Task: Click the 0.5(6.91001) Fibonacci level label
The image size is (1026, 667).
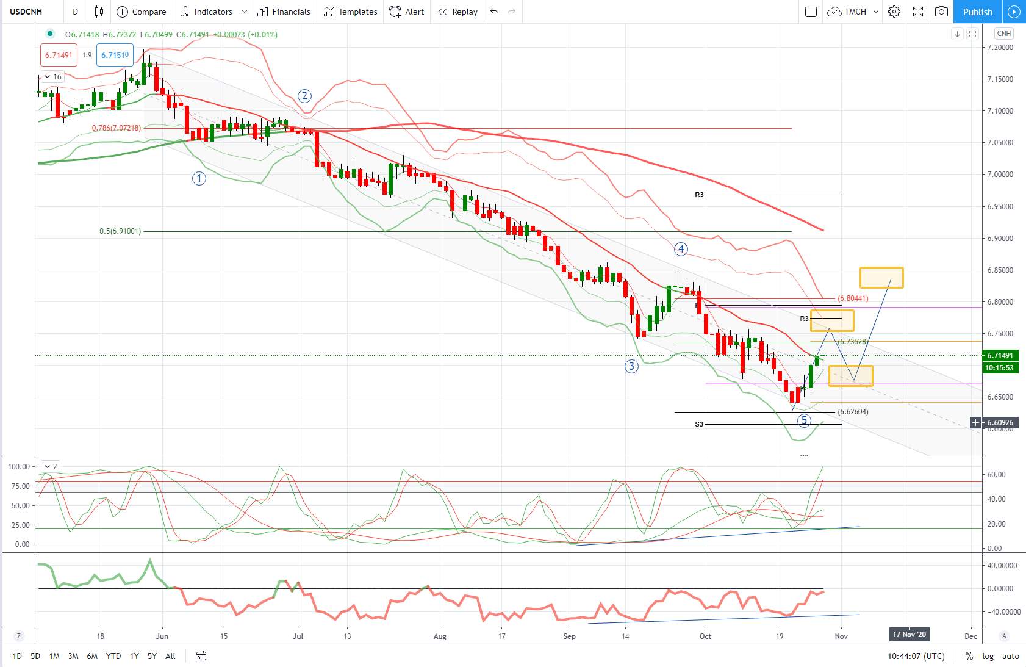Action: (x=120, y=231)
